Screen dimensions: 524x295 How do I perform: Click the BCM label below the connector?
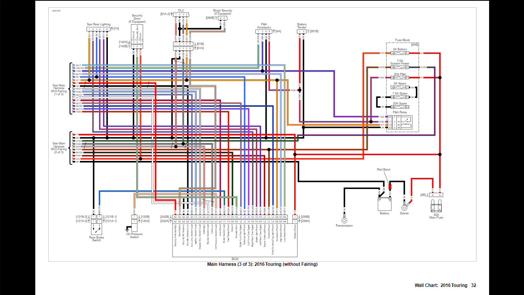click(235, 259)
